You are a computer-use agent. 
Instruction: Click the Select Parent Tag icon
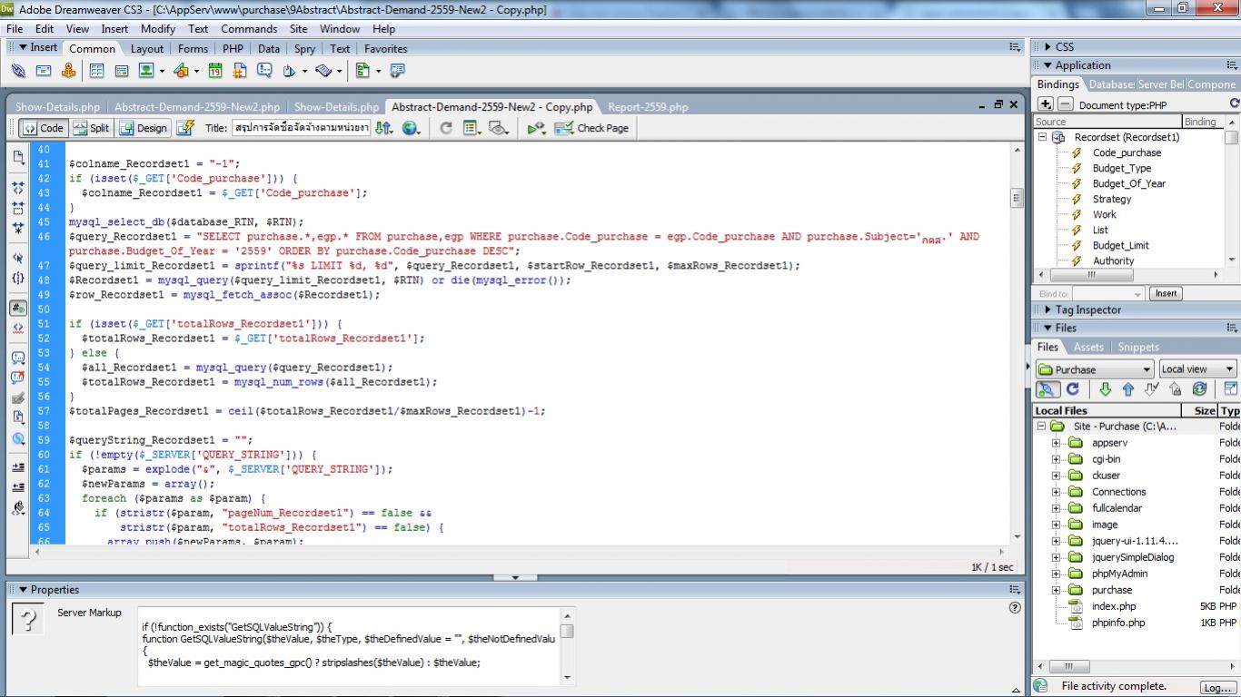18,258
